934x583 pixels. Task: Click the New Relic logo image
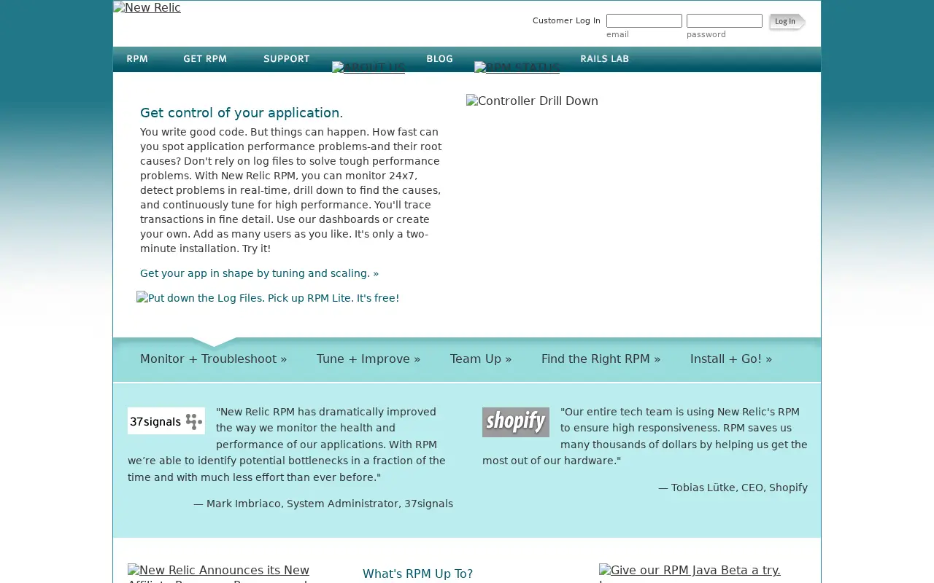click(147, 8)
